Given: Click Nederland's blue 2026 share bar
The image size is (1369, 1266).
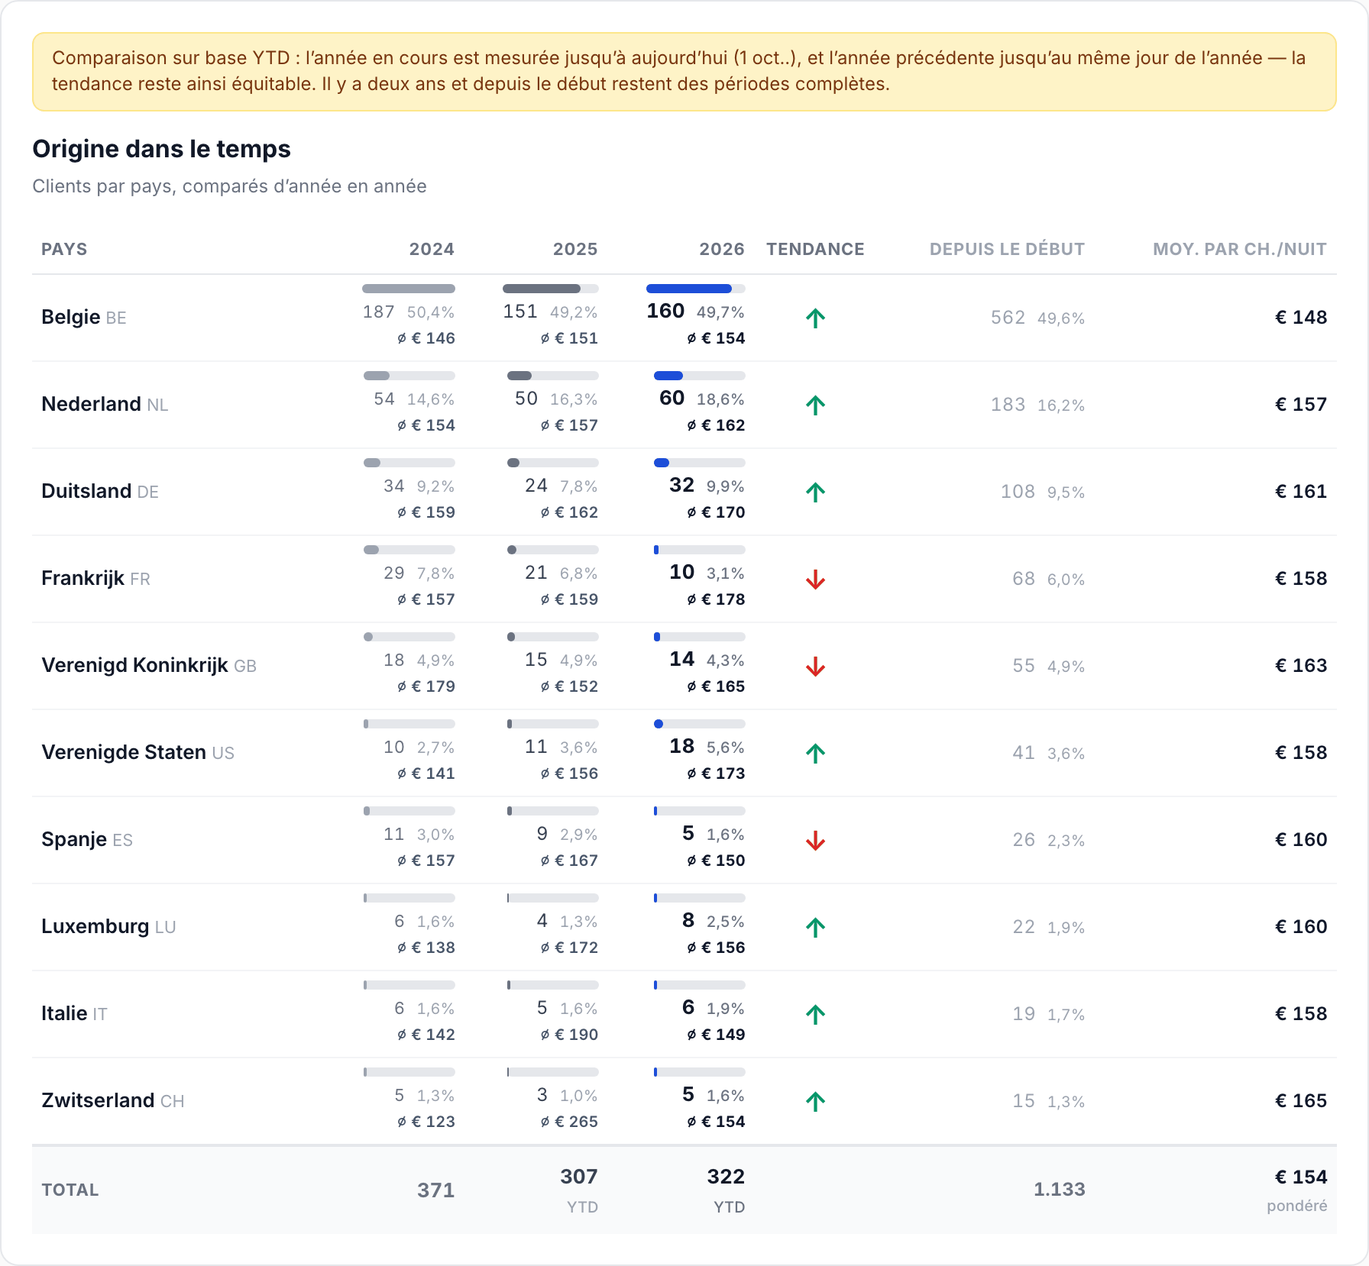Looking at the screenshot, I should (699, 376).
